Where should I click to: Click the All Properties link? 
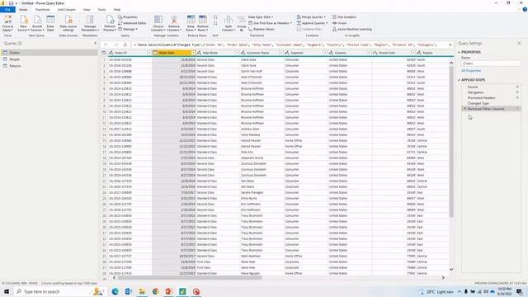point(471,71)
